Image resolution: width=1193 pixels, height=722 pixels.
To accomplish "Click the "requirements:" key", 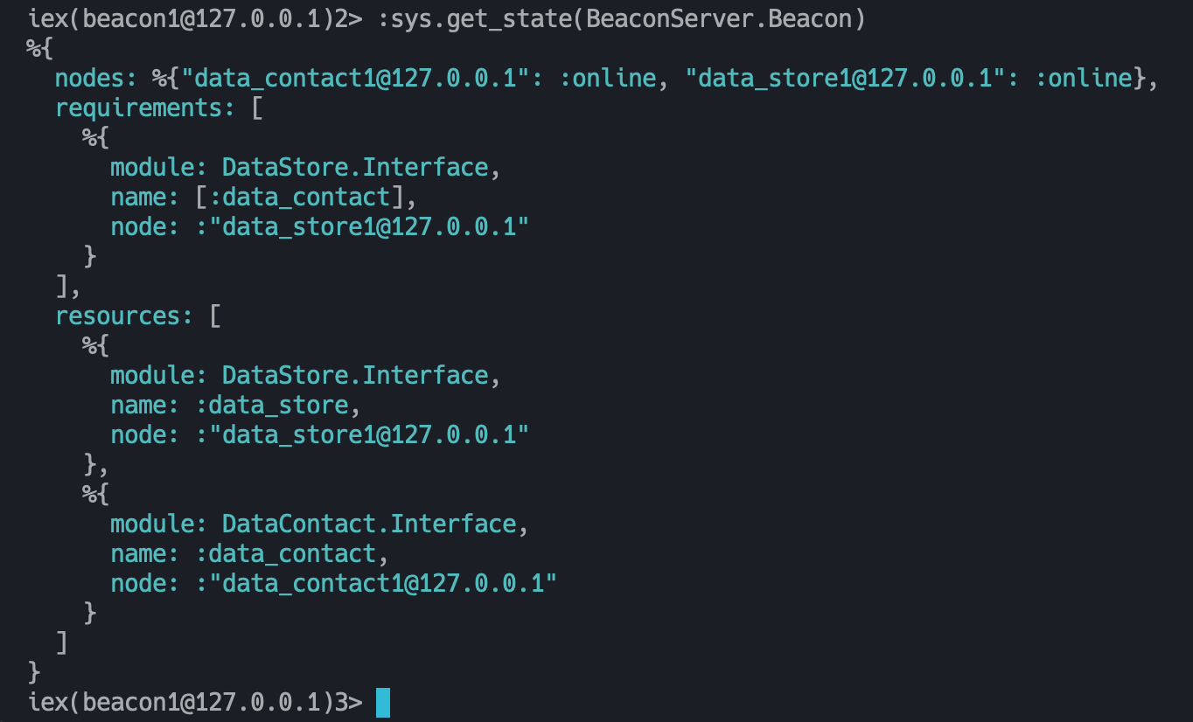I will click(152, 108).
